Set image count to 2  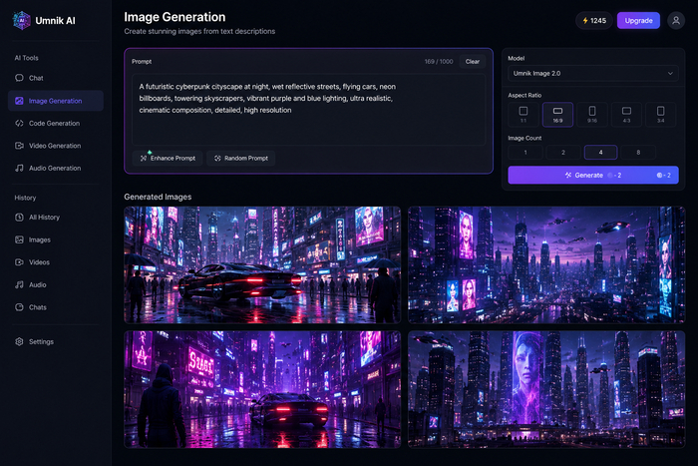click(x=563, y=153)
